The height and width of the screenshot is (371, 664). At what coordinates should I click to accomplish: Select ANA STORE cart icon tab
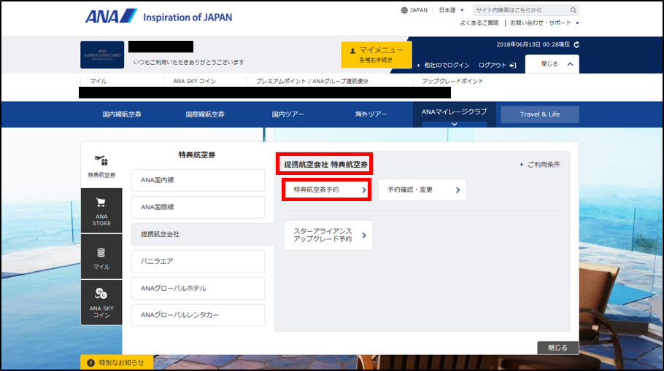tap(101, 211)
